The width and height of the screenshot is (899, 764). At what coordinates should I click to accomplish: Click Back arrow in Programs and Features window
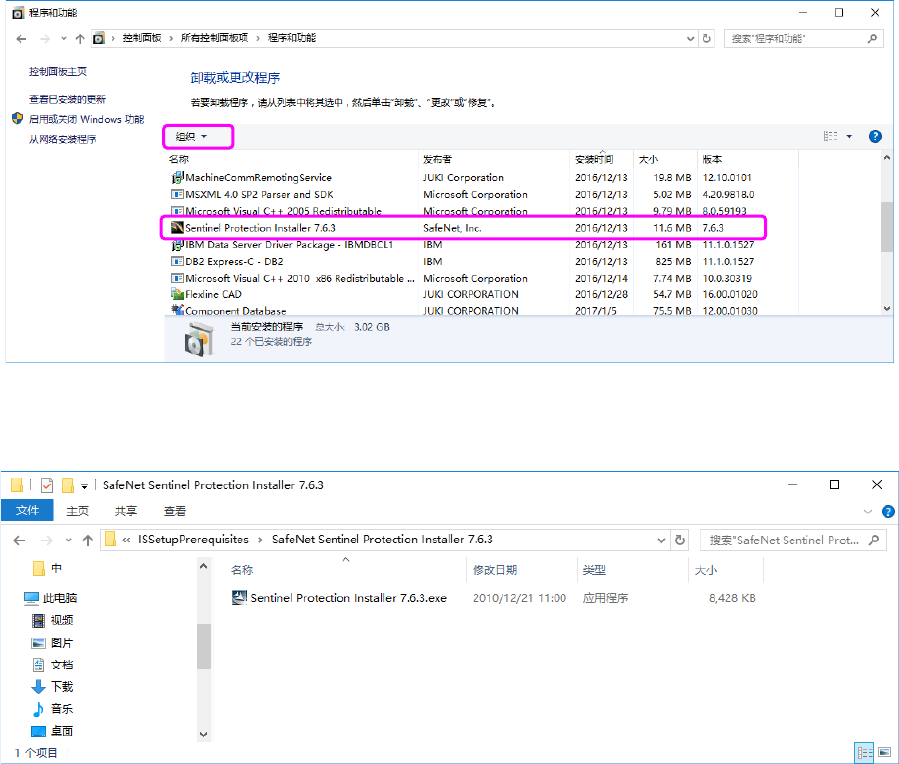pos(21,39)
